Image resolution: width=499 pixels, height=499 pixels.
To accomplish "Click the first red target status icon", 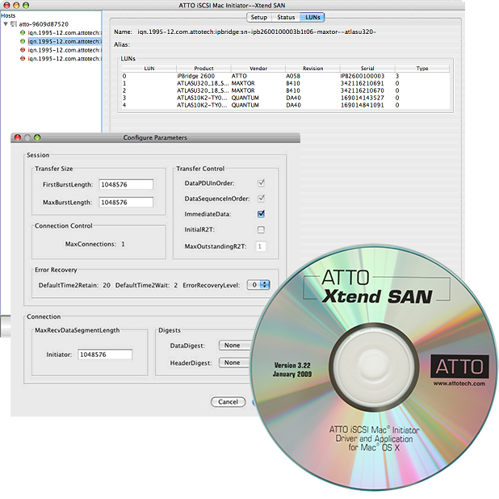I will 22,50.
